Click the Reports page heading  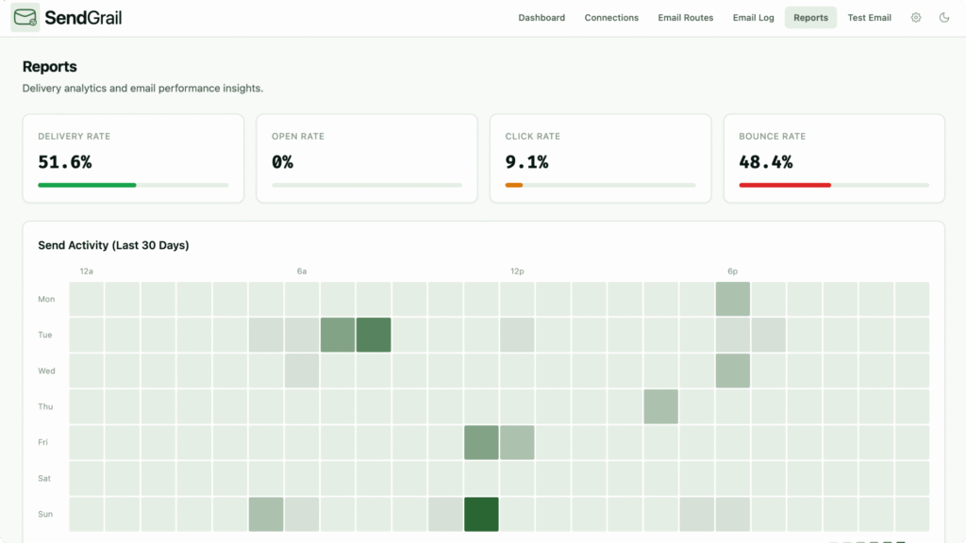50,67
